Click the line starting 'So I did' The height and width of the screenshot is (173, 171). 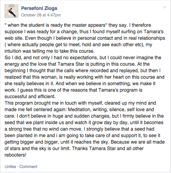click(x=83, y=58)
